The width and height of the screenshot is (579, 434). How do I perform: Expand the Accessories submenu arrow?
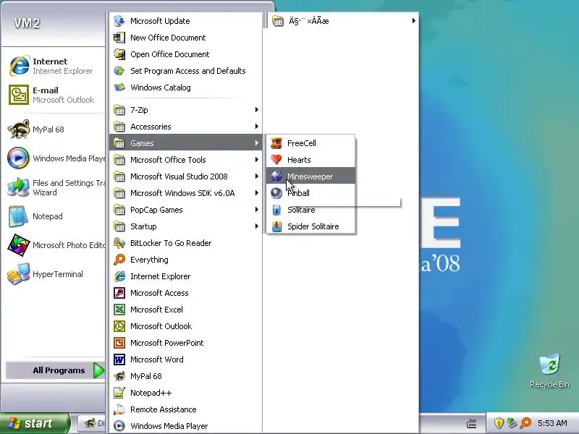(256, 126)
